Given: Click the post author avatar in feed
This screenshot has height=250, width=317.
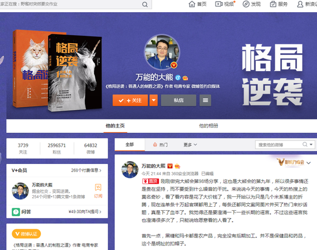Looking at the screenshot, I should click(130, 170).
